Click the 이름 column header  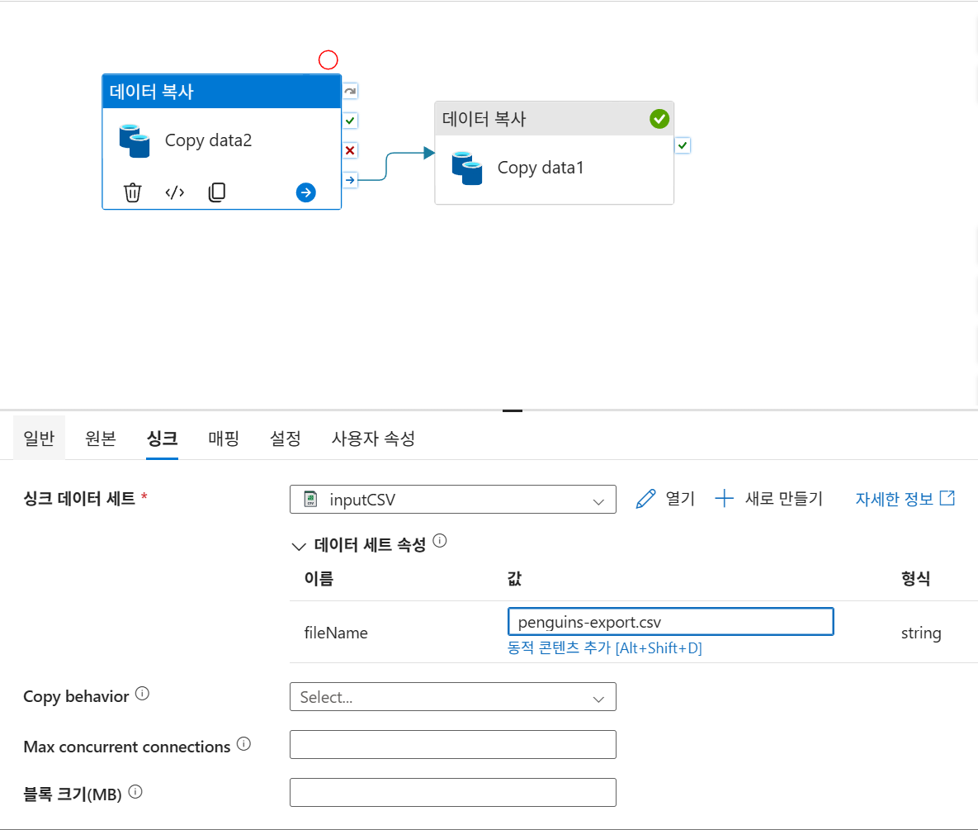319,578
